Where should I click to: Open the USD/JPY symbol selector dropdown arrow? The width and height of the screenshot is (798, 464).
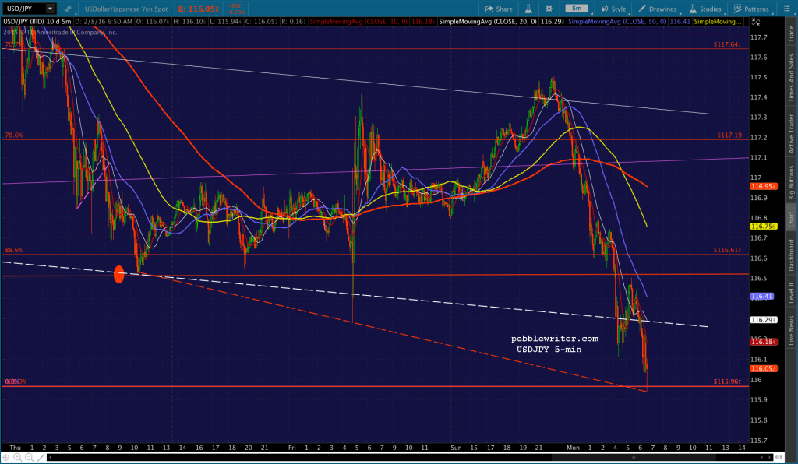click(x=50, y=9)
